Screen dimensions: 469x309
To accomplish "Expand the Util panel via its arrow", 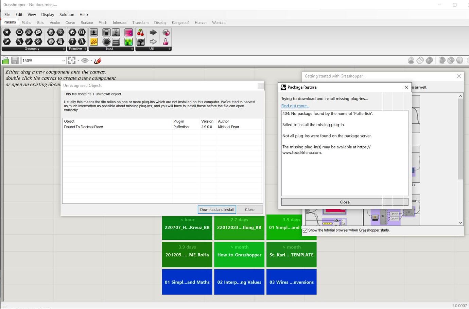I will point(169,49).
